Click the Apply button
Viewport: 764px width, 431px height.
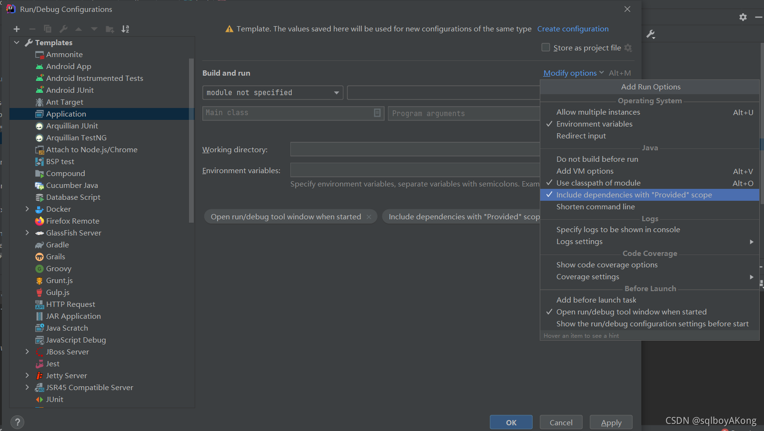pyautogui.click(x=611, y=422)
